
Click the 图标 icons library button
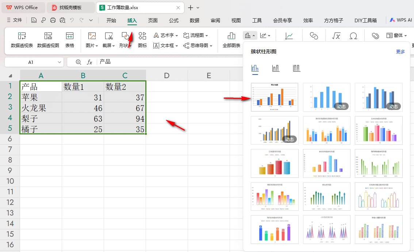pyautogui.click(x=142, y=39)
